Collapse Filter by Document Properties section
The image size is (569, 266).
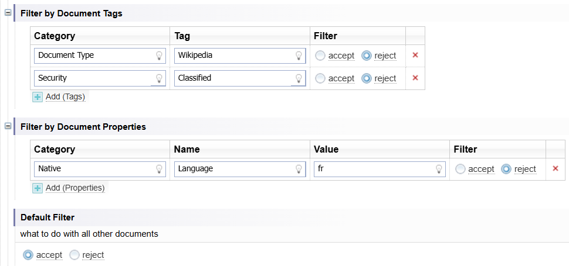(8, 126)
